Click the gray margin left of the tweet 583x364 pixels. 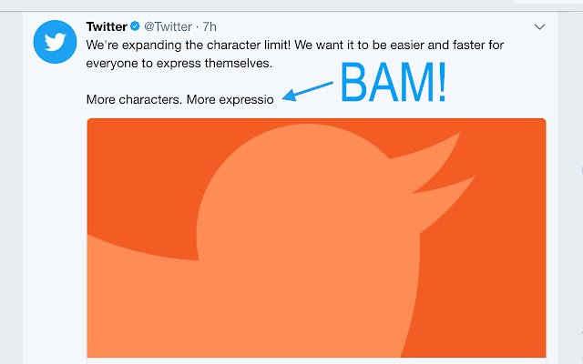pyautogui.click(x=11, y=187)
